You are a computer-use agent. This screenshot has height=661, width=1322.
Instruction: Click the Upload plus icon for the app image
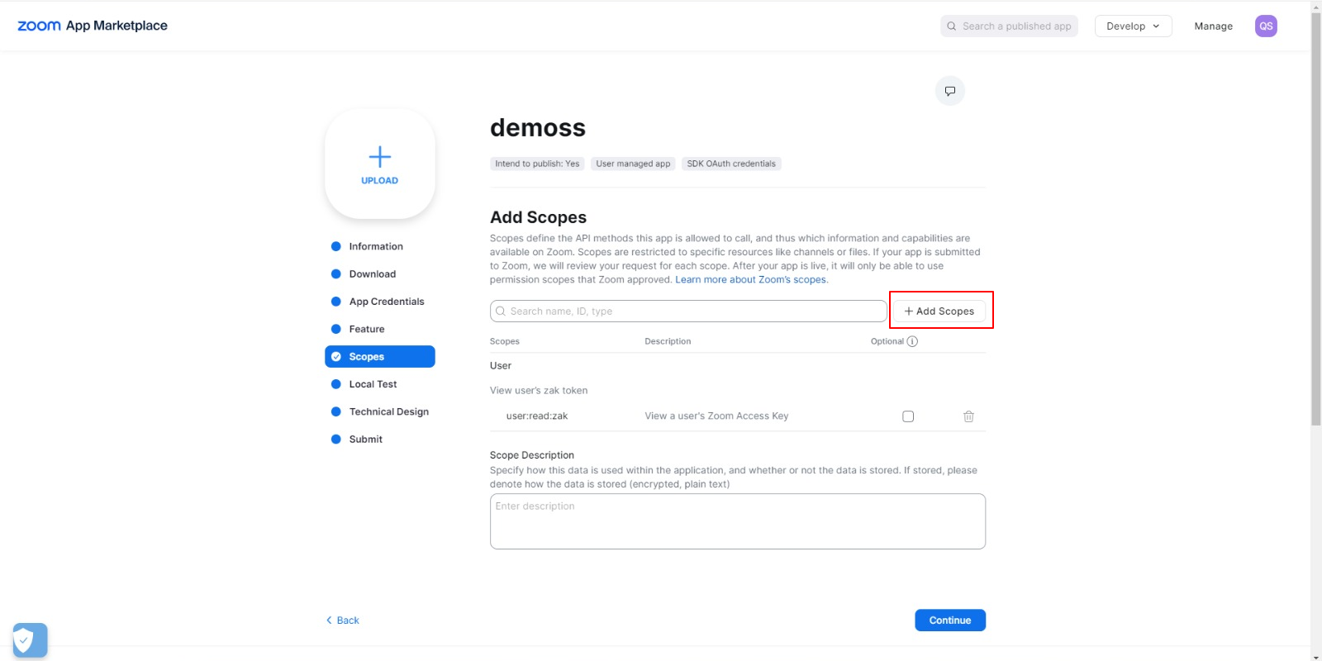click(379, 158)
